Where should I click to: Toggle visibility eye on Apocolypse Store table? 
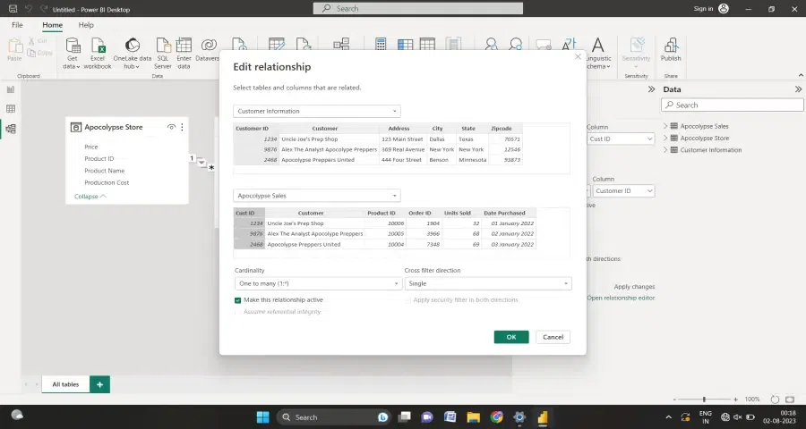171,128
